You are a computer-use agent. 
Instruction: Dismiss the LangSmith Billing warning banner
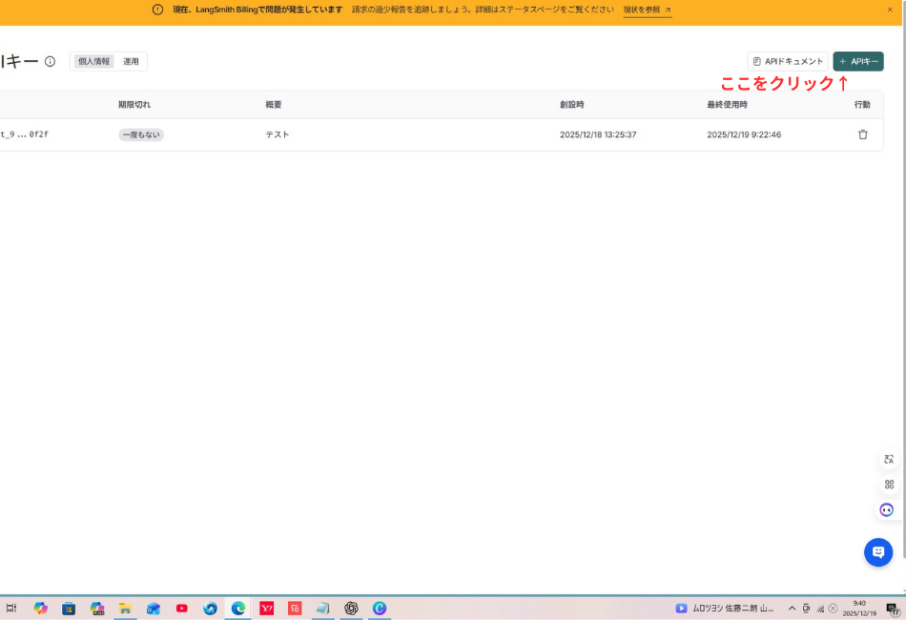click(x=892, y=11)
